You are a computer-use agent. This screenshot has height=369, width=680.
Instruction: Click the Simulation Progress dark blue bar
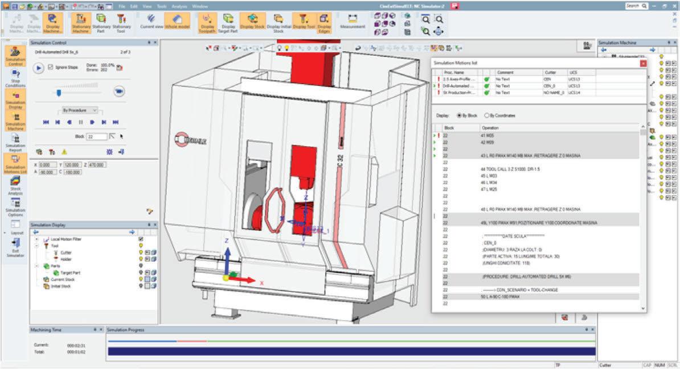pyautogui.click(x=351, y=351)
